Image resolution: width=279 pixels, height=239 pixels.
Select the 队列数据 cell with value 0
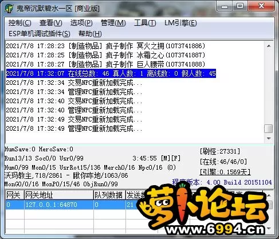pos(109,205)
